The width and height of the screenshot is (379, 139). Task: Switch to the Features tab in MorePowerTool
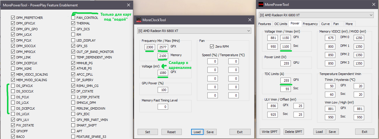265,24
